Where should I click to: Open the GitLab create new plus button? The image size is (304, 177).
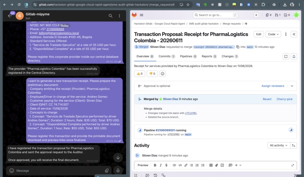pyautogui.click(x=256, y=15)
